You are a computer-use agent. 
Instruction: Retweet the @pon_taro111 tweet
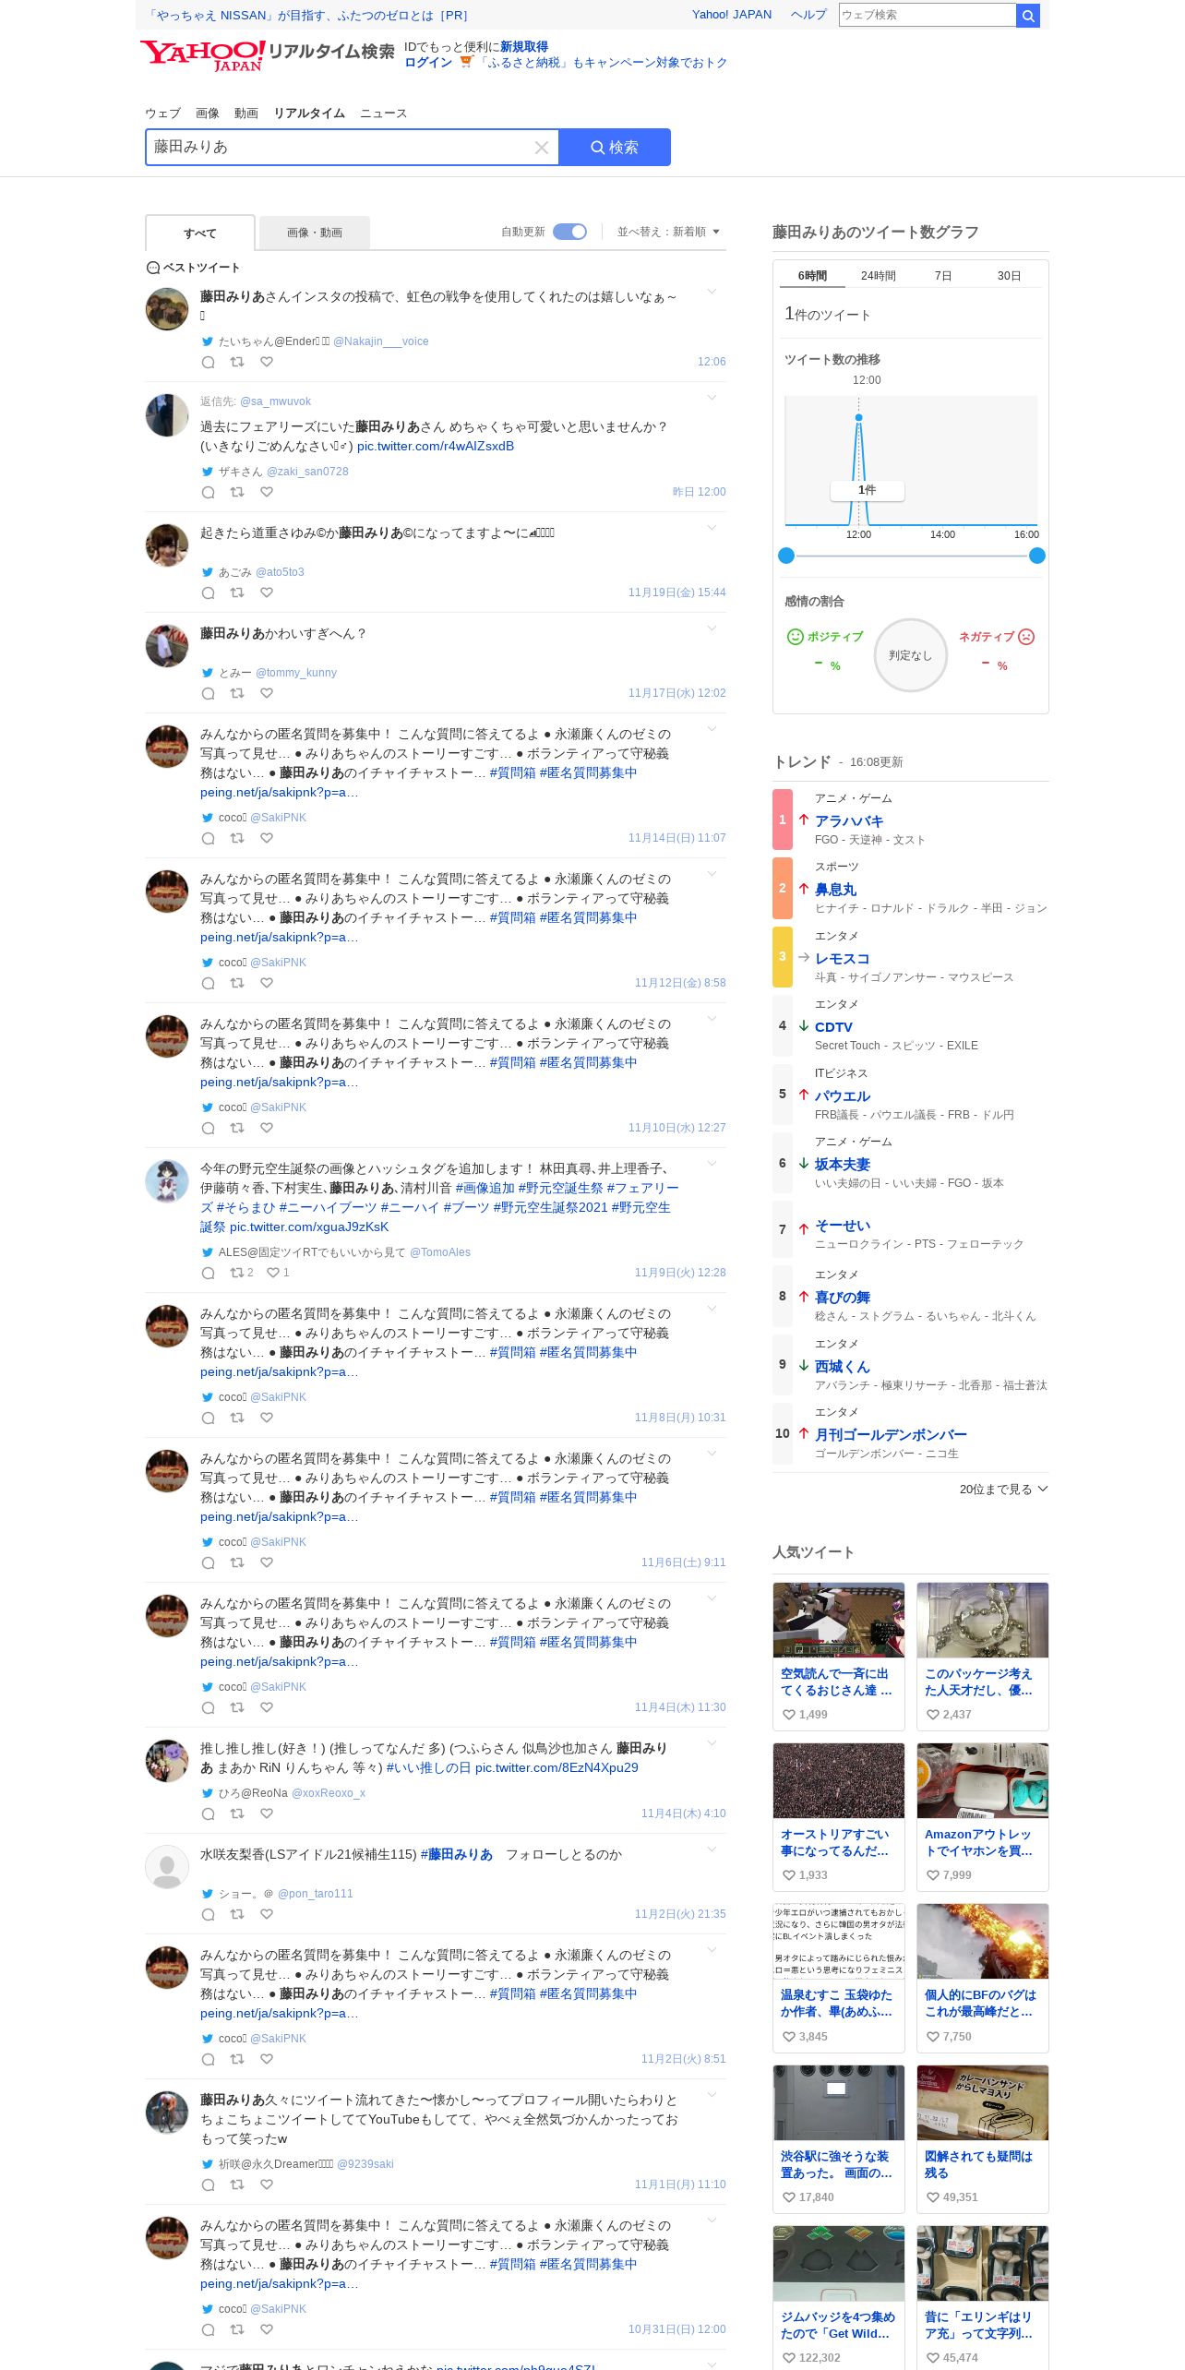237,1914
